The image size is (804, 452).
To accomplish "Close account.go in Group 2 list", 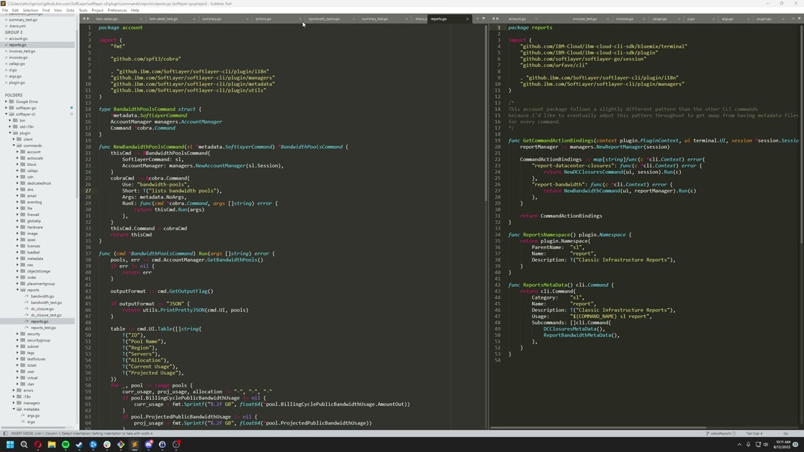I will (6, 38).
